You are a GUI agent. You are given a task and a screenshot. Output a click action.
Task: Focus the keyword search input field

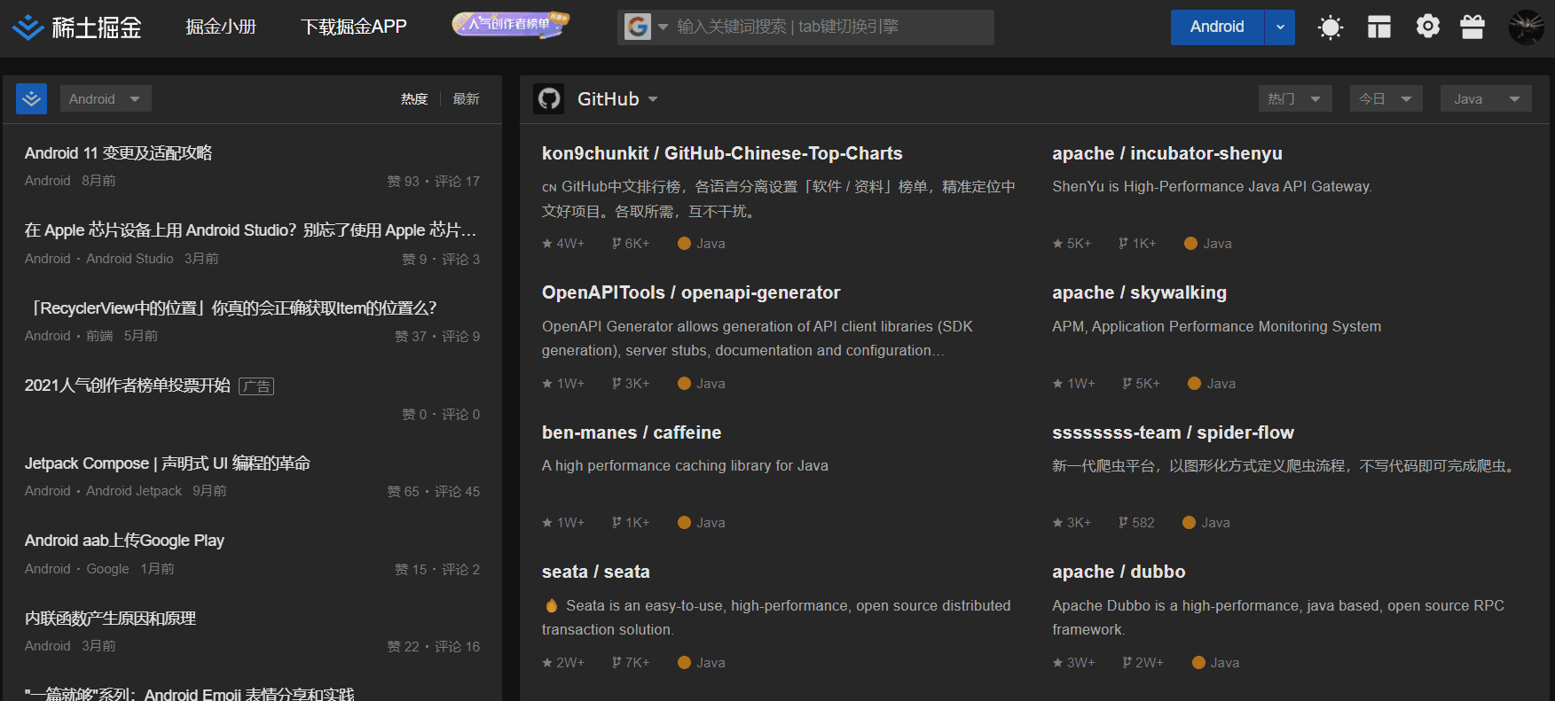click(x=831, y=27)
